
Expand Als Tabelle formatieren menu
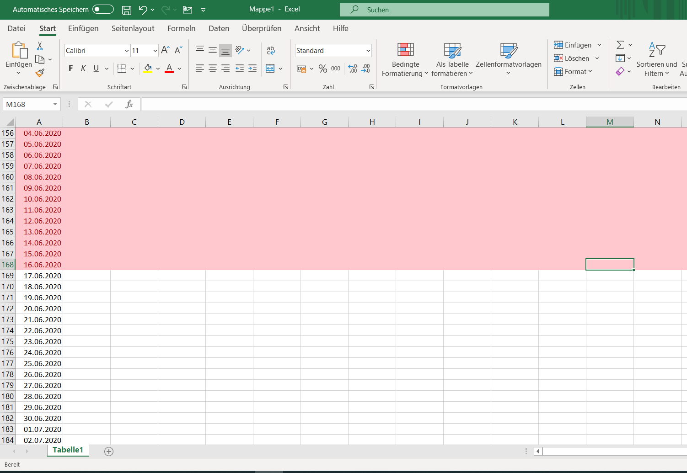pyautogui.click(x=452, y=60)
